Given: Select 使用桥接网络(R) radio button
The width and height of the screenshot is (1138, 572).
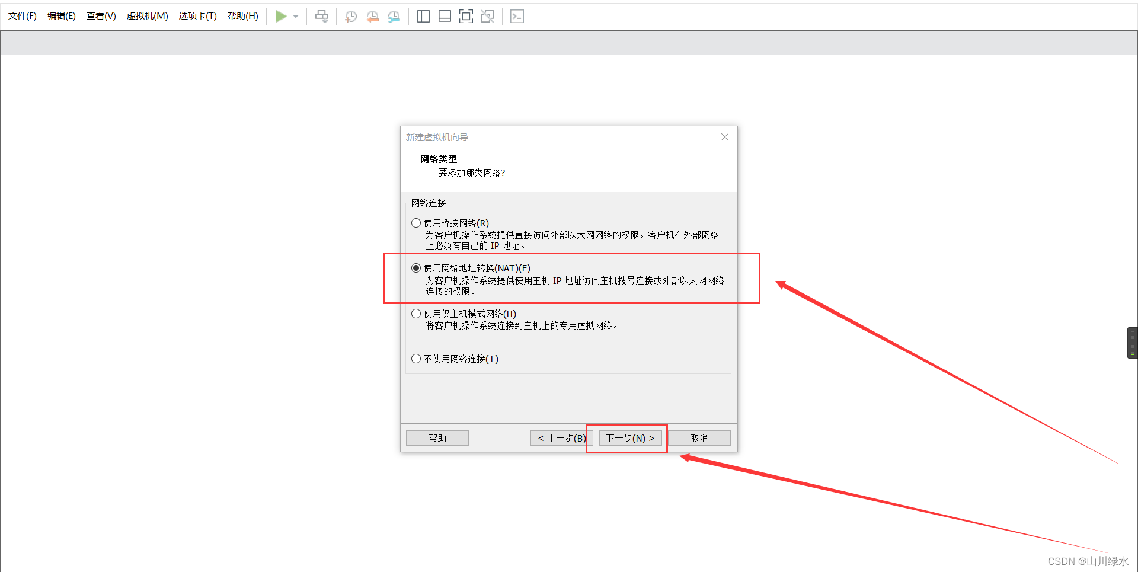Looking at the screenshot, I should click(415, 222).
